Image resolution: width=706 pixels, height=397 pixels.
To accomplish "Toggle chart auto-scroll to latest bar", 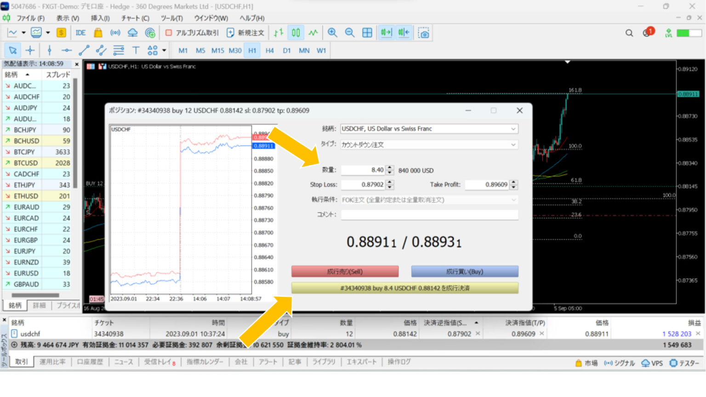I will 386,33.
